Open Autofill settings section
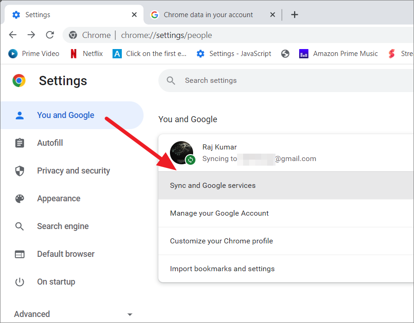Image resolution: width=414 pixels, height=323 pixels. (72, 143)
